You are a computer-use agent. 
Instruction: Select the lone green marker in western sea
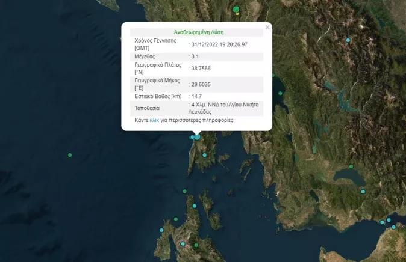coord(70,155)
